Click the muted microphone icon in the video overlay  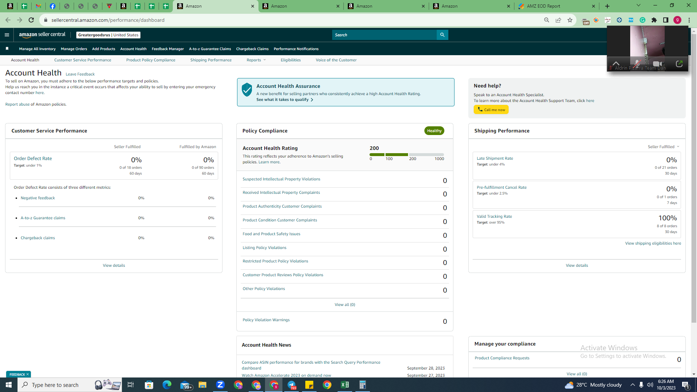637,64
